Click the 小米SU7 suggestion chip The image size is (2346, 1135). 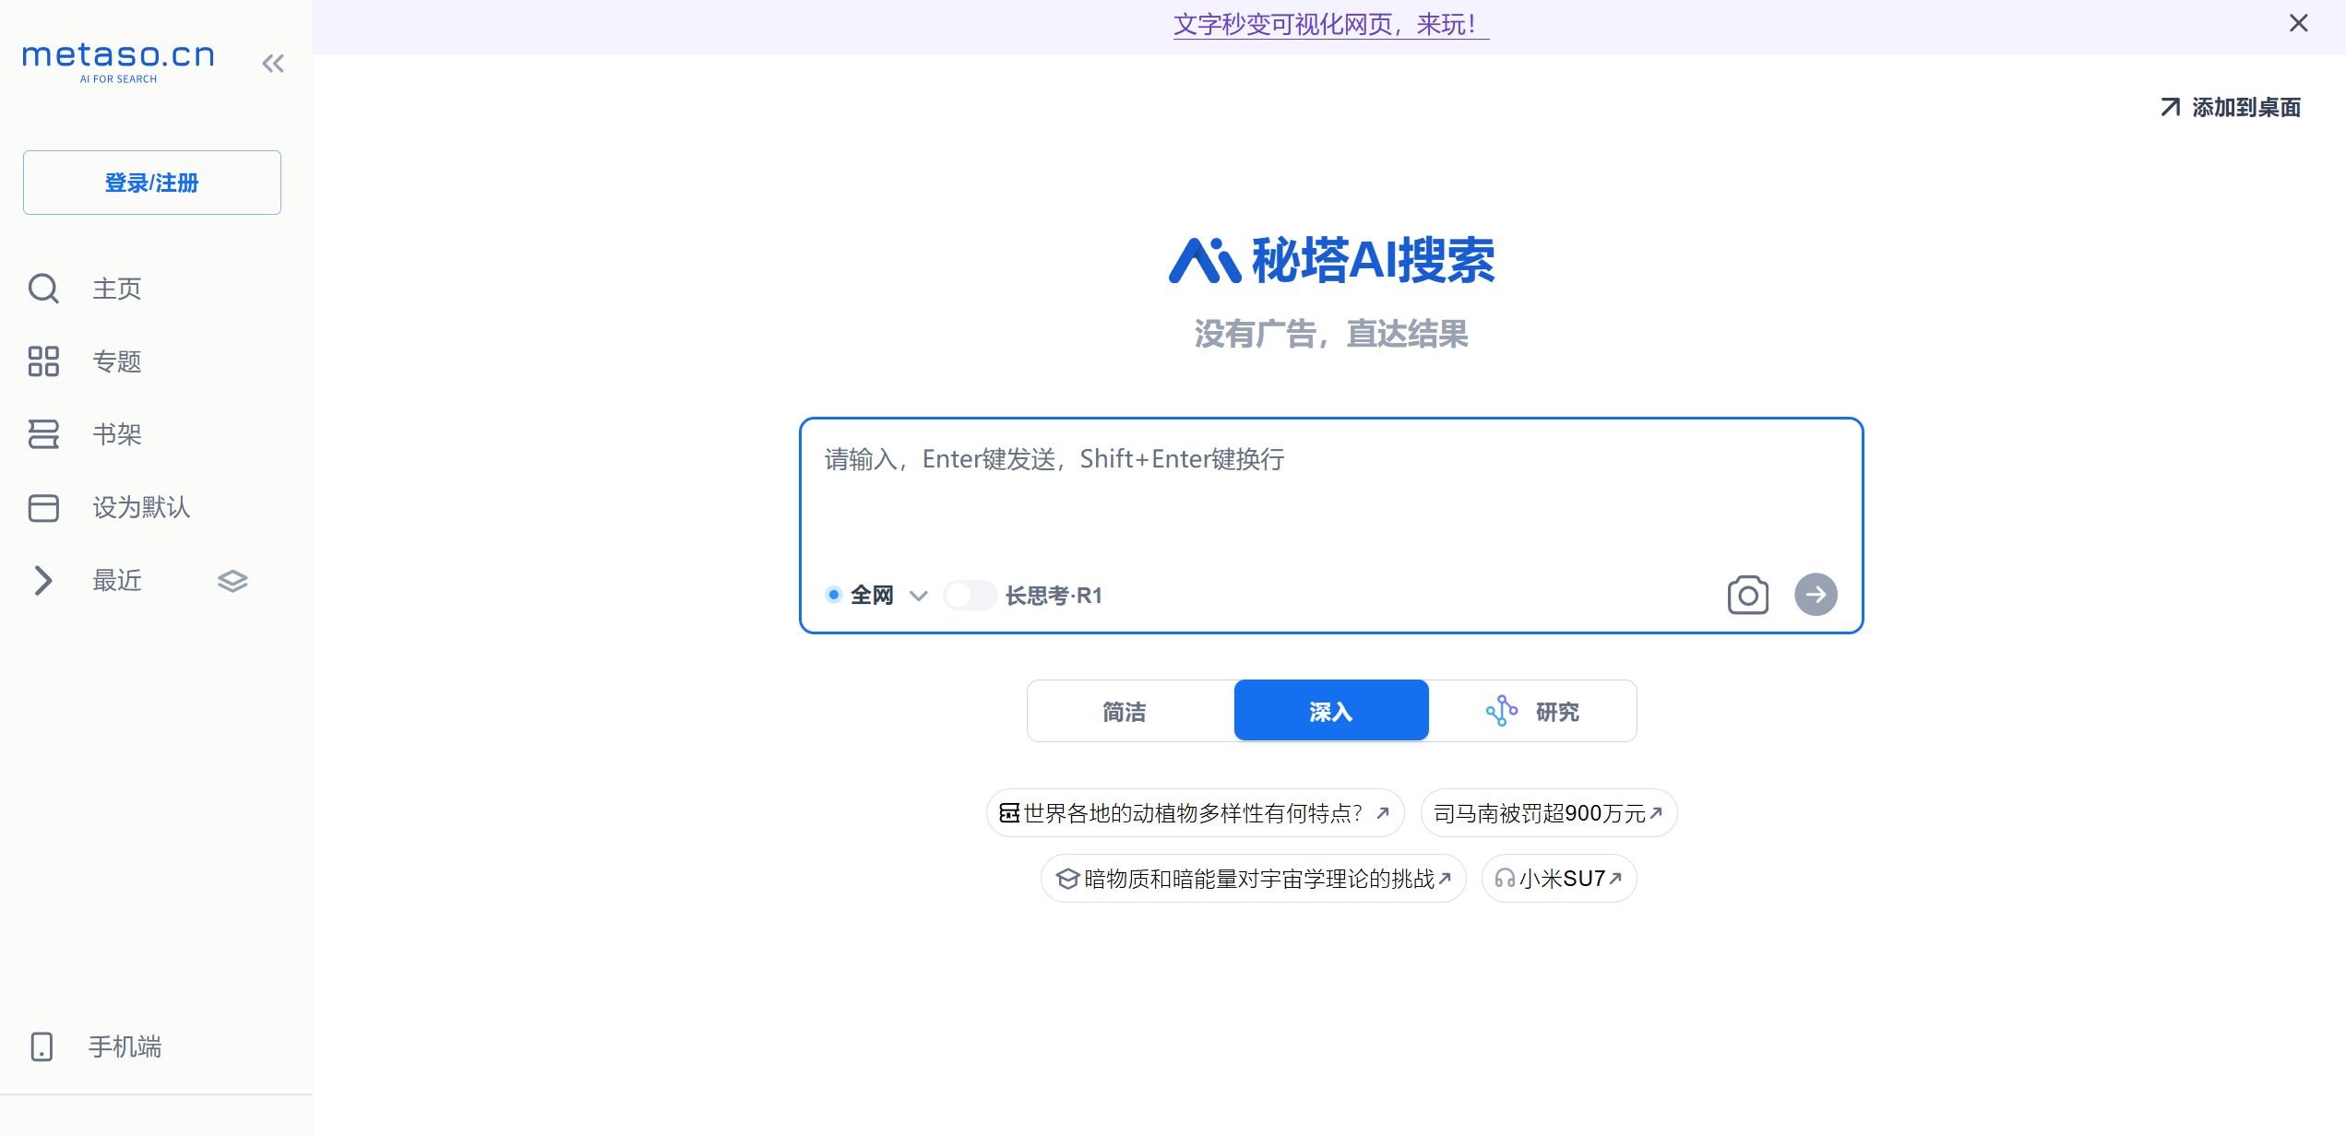click(1558, 878)
